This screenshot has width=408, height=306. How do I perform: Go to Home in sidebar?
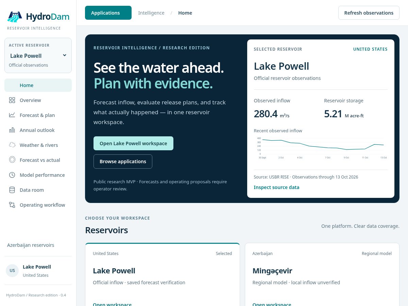tap(38, 85)
